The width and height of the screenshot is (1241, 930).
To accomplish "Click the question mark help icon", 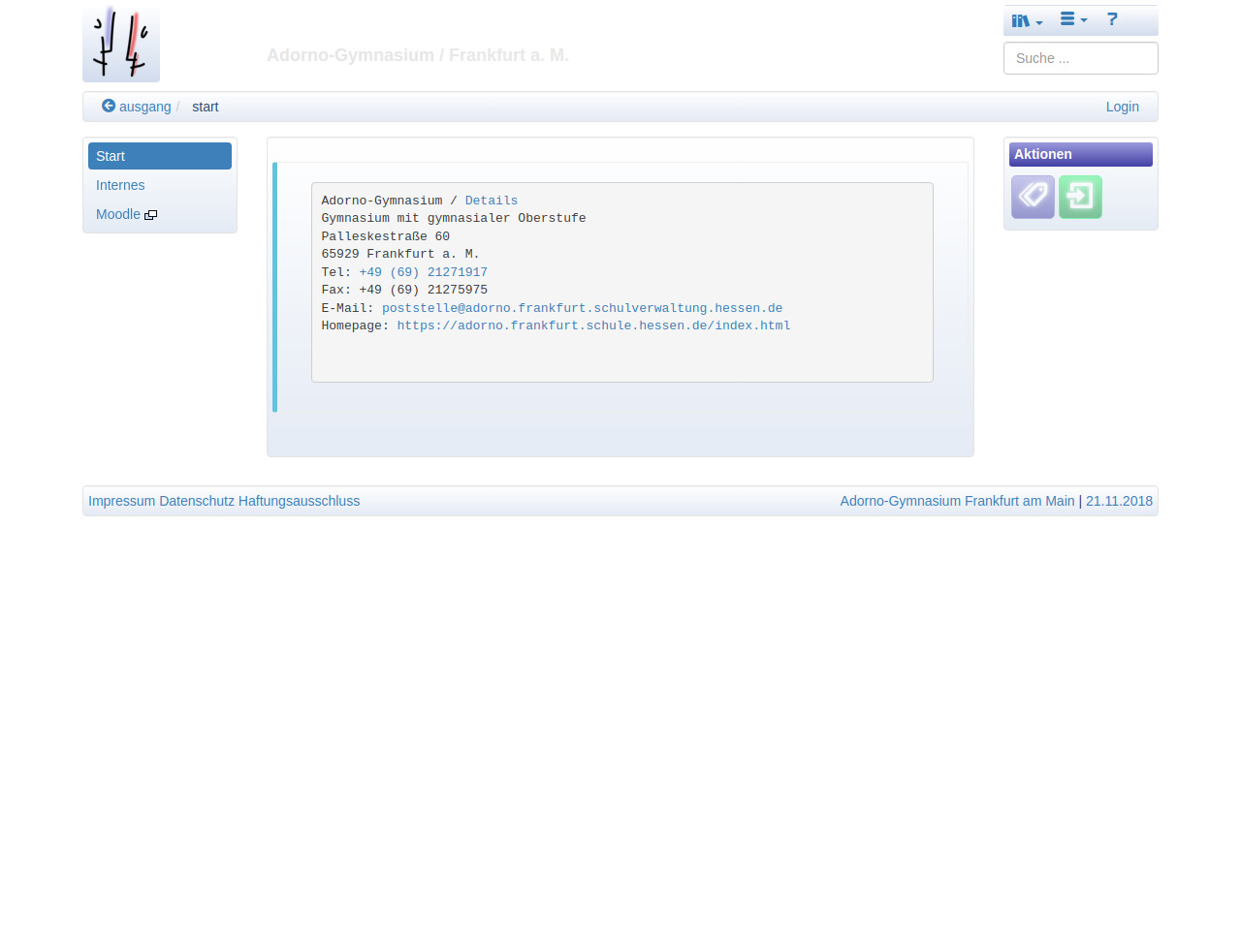I will coord(1112,19).
